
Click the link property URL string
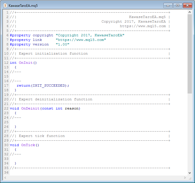[81, 40]
